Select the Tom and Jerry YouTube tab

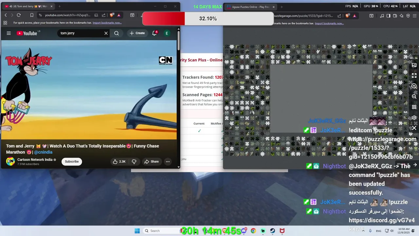tap(29, 6)
